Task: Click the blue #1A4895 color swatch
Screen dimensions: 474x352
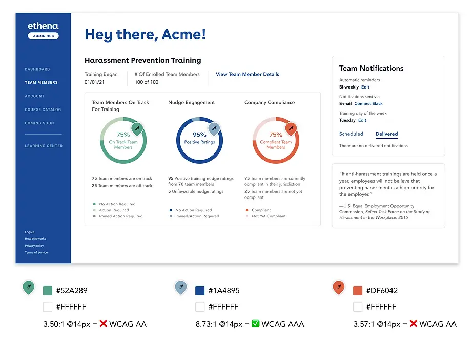Action: click(x=200, y=291)
